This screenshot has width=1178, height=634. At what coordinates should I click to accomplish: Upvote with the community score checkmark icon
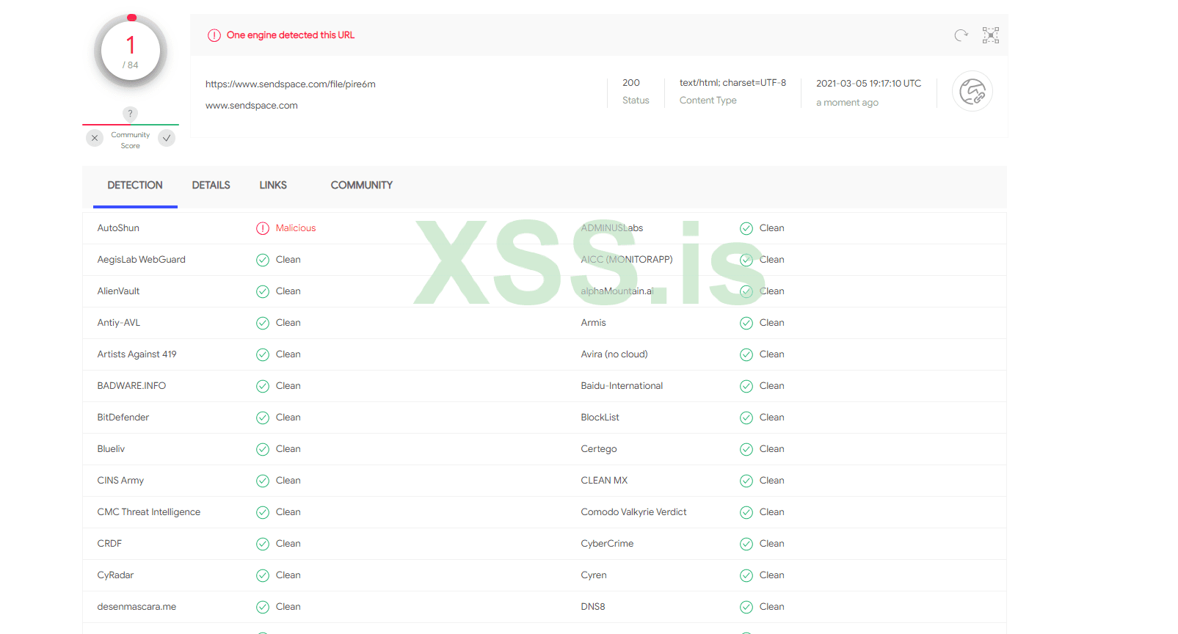167,138
